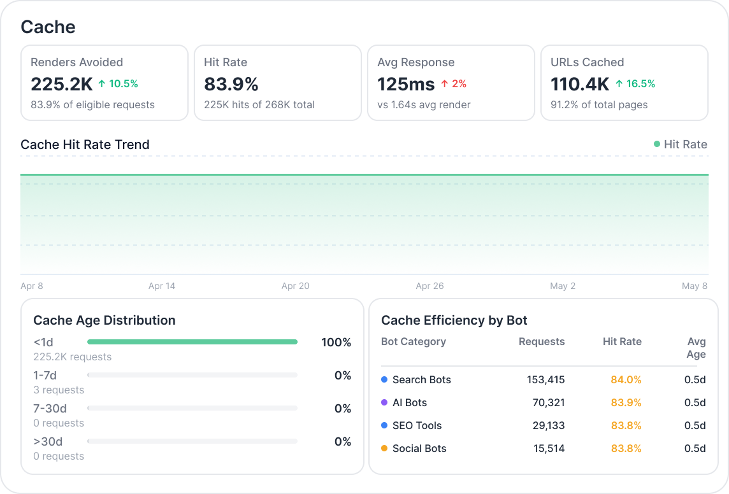The image size is (729, 494).
Task: Click the '3 requests' label under 1-7d
Action: click(59, 390)
